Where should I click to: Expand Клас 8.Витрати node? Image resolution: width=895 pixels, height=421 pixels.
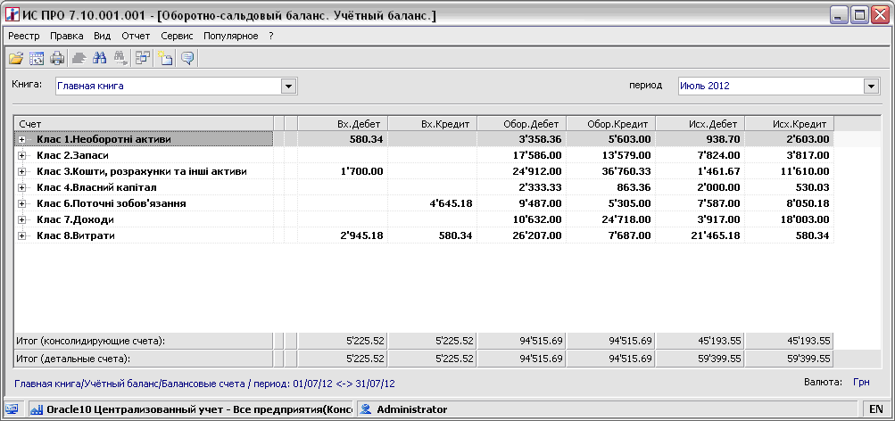click(22, 235)
